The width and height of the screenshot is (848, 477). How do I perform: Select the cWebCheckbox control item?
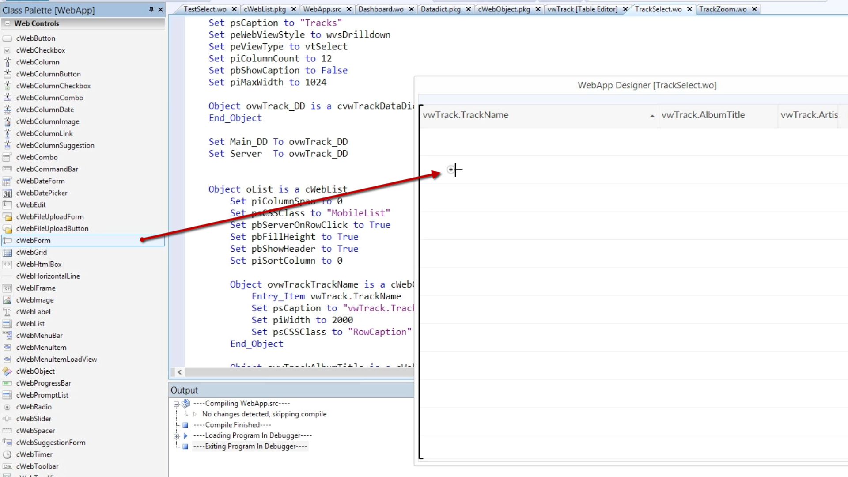40,50
